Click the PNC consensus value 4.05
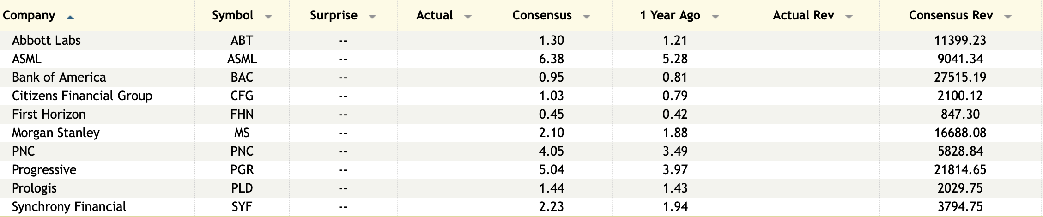1043x217 pixels. coord(551,151)
